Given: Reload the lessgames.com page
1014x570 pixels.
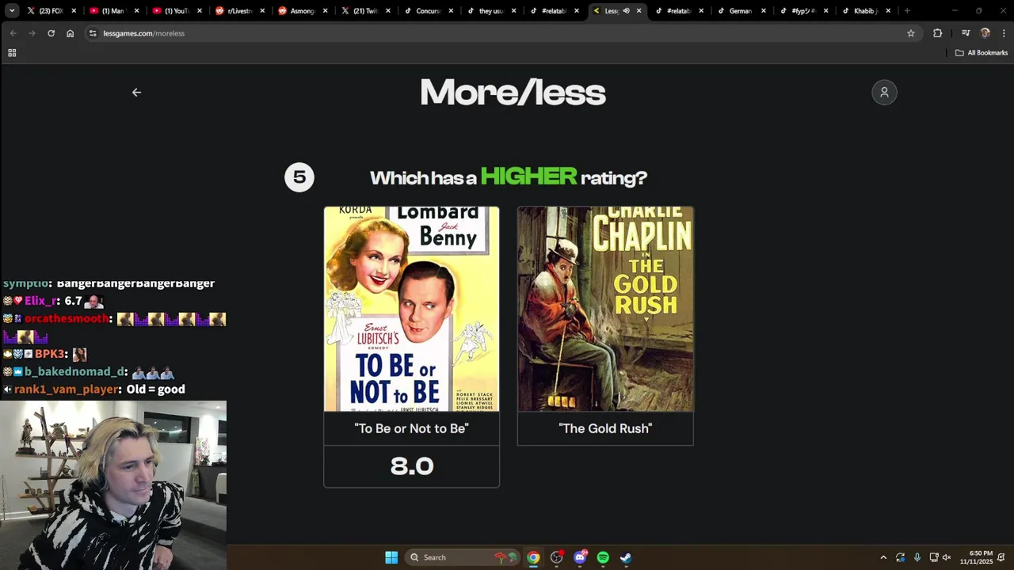Looking at the screenshot, I should [x=51, y=33].
